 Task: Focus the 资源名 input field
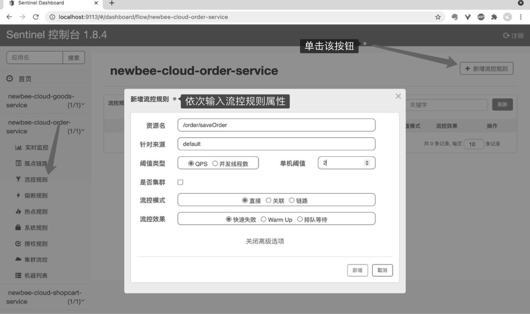[276, 125]
